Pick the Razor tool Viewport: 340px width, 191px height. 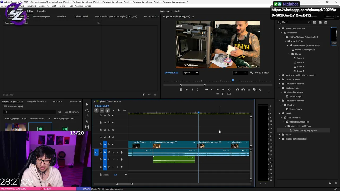(87, 121)
